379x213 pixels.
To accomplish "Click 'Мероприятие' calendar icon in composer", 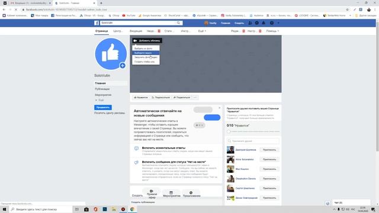I will coord(171,192).
